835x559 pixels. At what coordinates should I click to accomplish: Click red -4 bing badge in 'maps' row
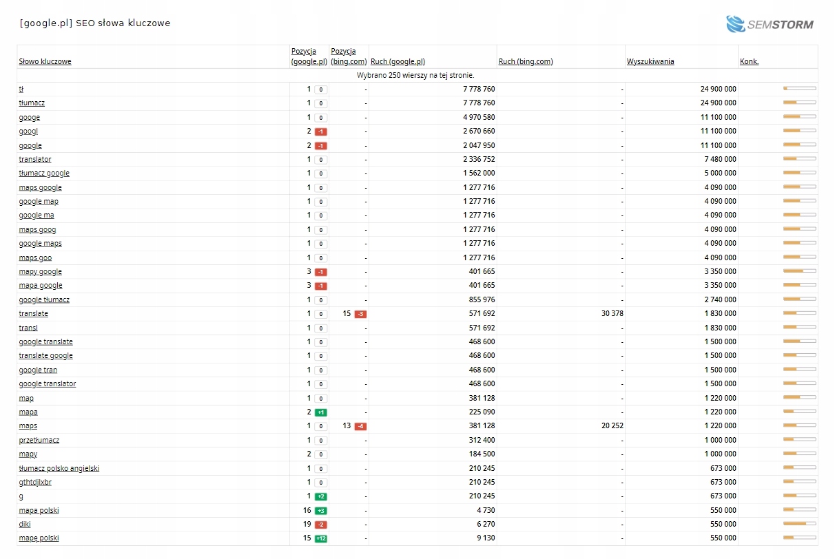coord(360,426)
